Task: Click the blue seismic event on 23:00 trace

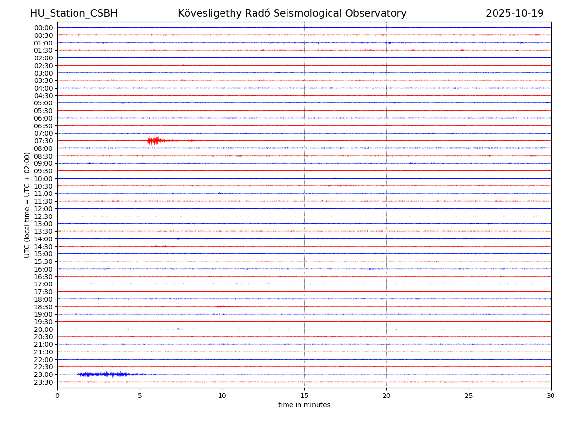Action: click(103, 374)
